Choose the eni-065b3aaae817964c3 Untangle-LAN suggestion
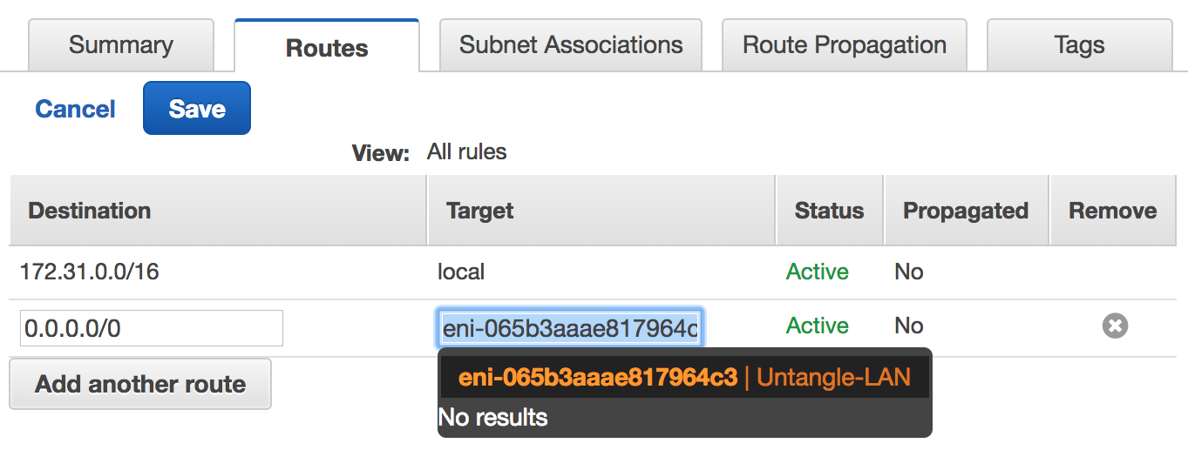 [x=684, y=377]
